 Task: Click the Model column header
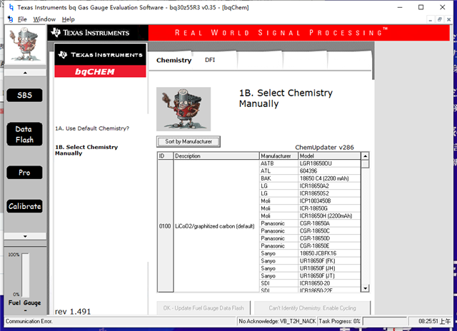330,156
